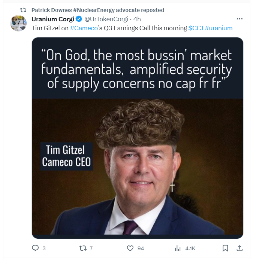Click the like count of 94

point(141,248)
